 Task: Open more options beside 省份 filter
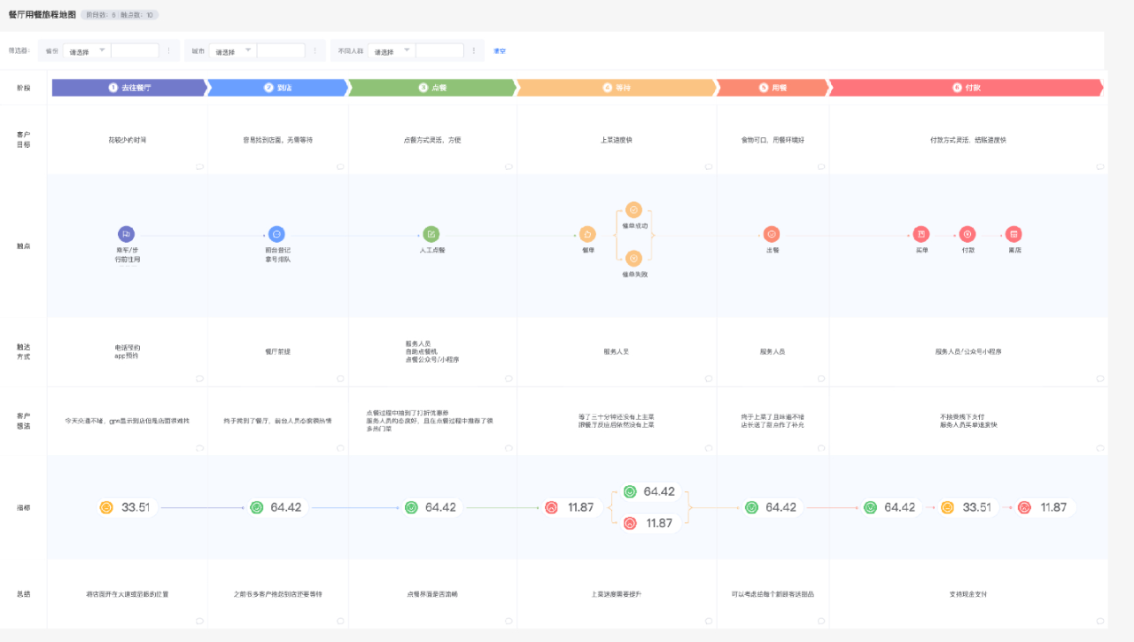(169, 51)
